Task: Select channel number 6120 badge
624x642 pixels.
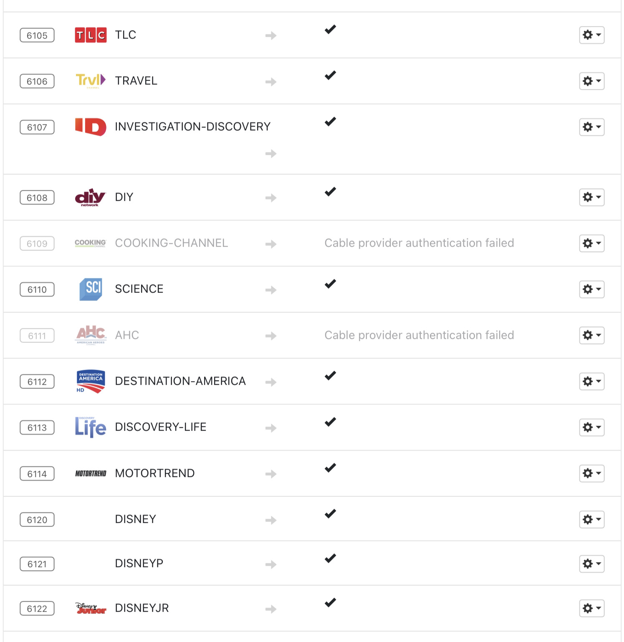Action: tap(37, 520)
